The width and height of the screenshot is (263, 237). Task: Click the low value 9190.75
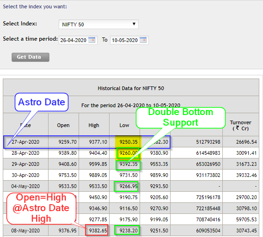click(x=128, y=197)
